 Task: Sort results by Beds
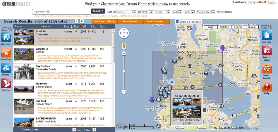coord(76,26)
